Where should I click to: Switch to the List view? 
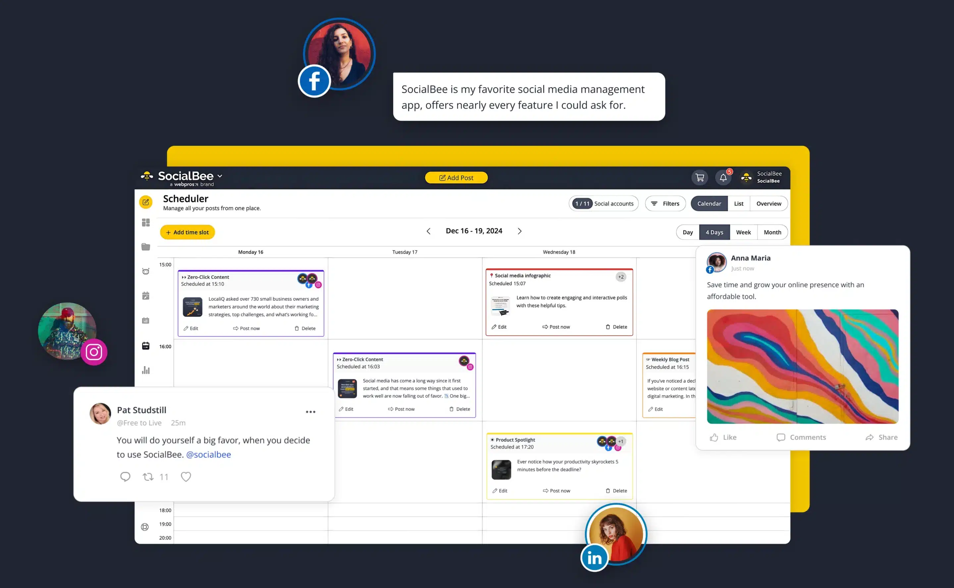[738, 203]
